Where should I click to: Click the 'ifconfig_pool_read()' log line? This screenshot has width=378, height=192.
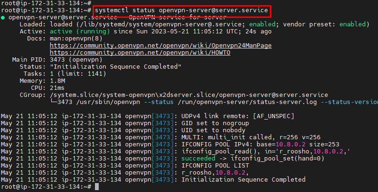click(175, 151)
